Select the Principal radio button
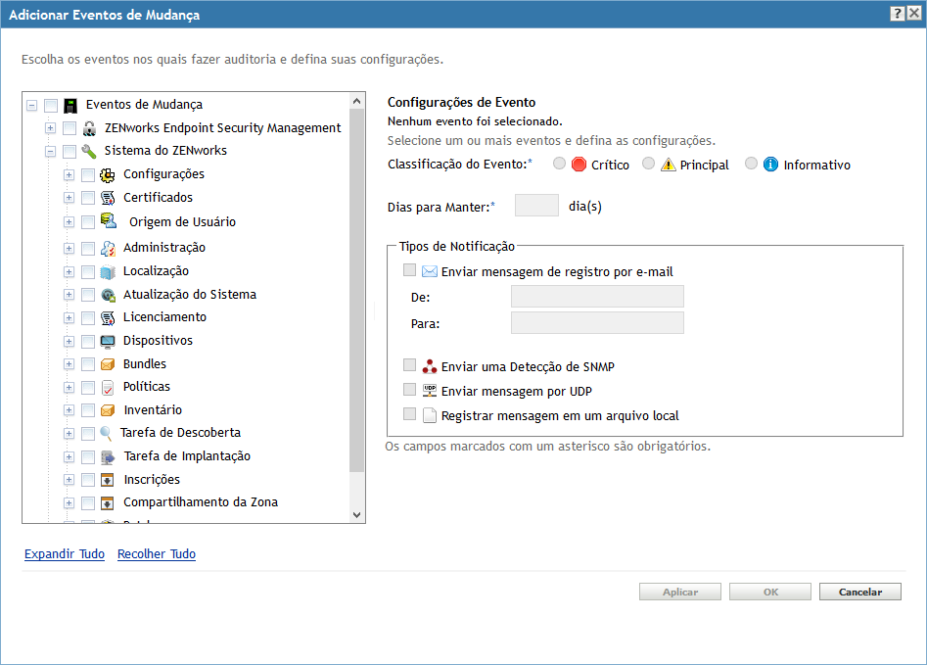The width and height of the screenshot is (927, 665). tap(649, 164)
